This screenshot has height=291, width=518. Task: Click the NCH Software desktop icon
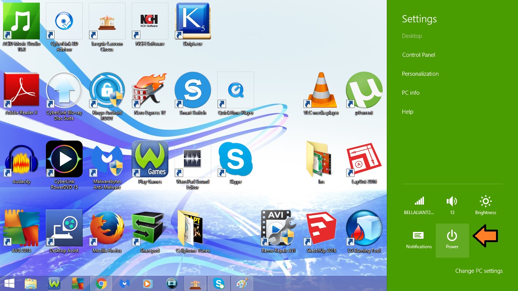pos(150,24)
